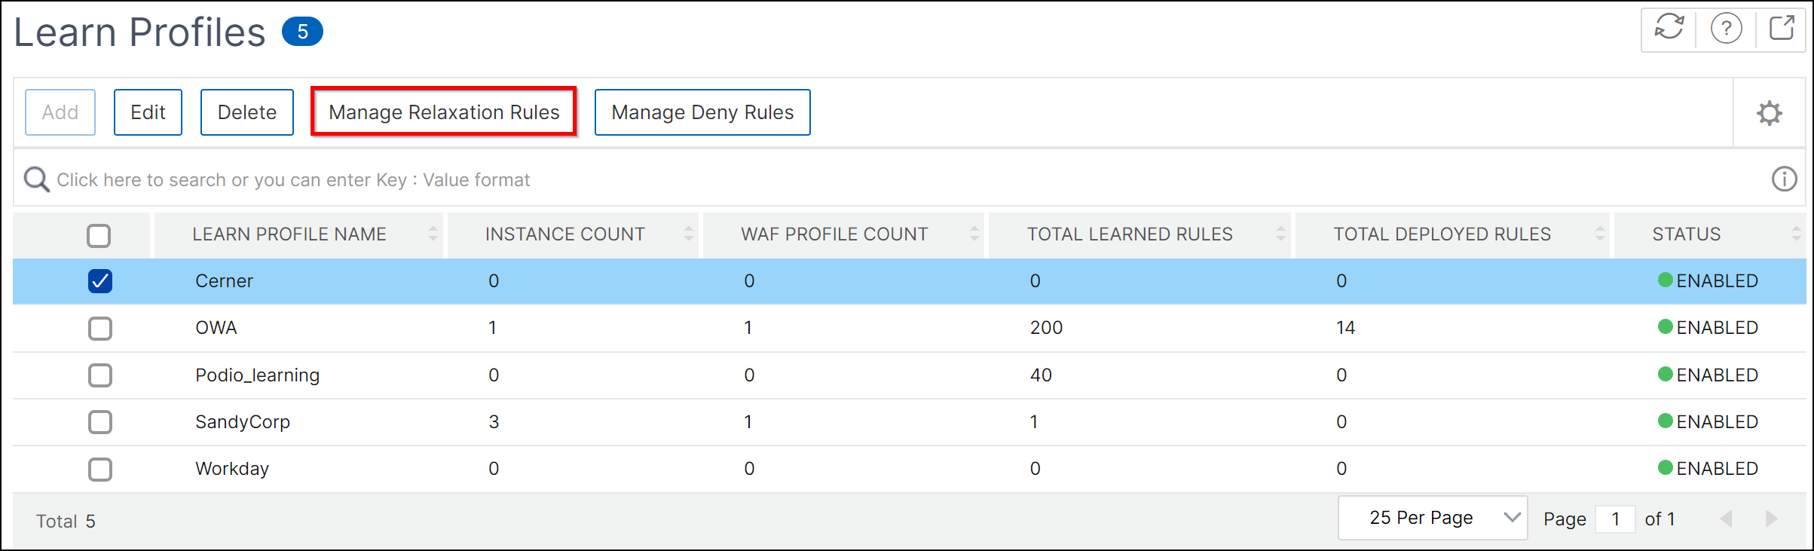Open the help question mark icon
Image resolution: width=1814 pixels, height=551 pixels.
(1726, 29)
